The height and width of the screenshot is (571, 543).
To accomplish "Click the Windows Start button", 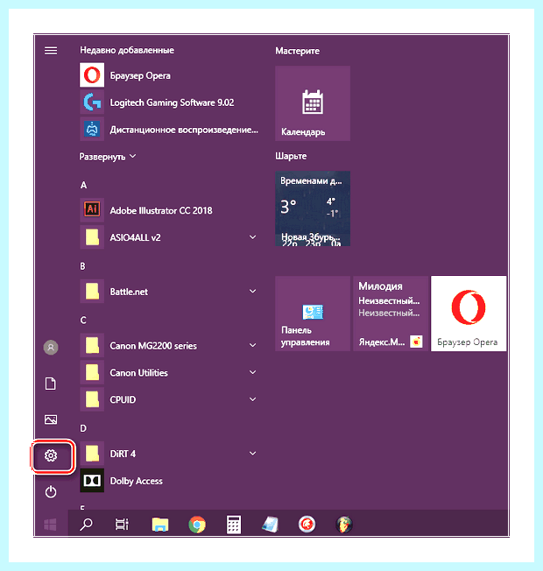I will pos(50,525).
